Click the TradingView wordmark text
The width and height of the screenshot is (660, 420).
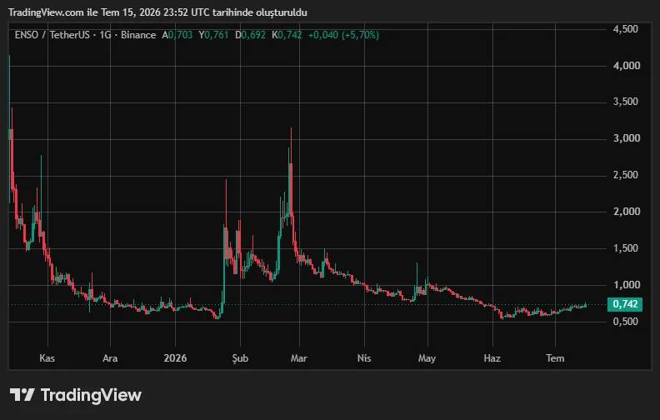click(91, 395)
